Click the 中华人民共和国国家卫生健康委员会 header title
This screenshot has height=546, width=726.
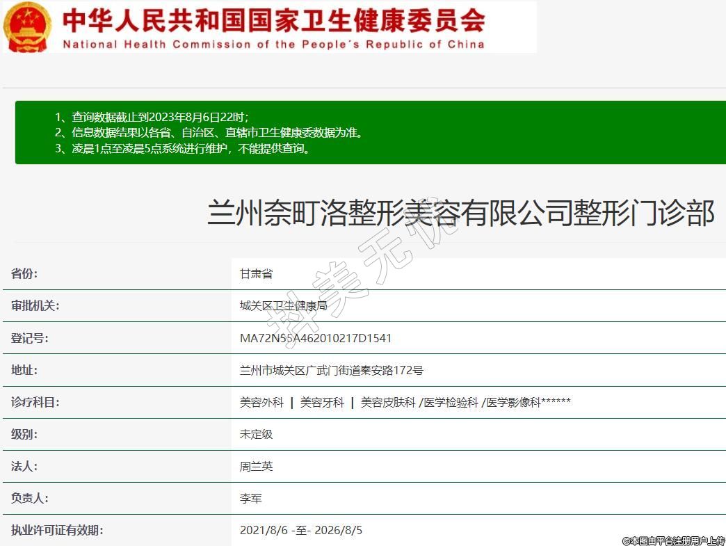(x=273, y=21)
